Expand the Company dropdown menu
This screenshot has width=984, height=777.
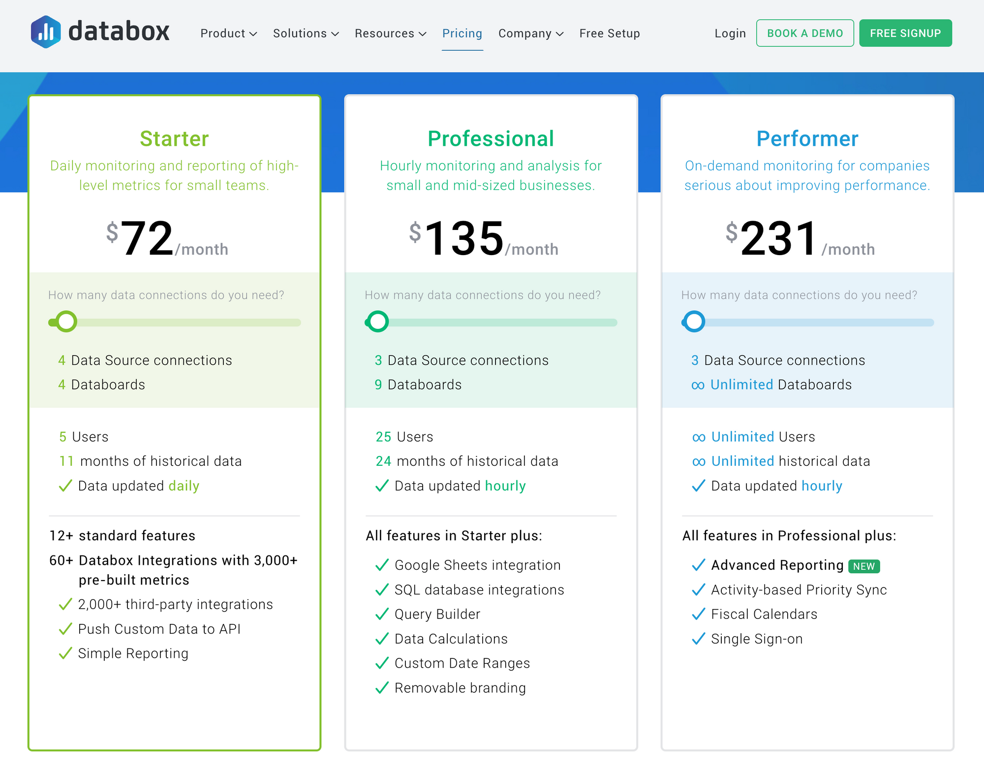530,33
